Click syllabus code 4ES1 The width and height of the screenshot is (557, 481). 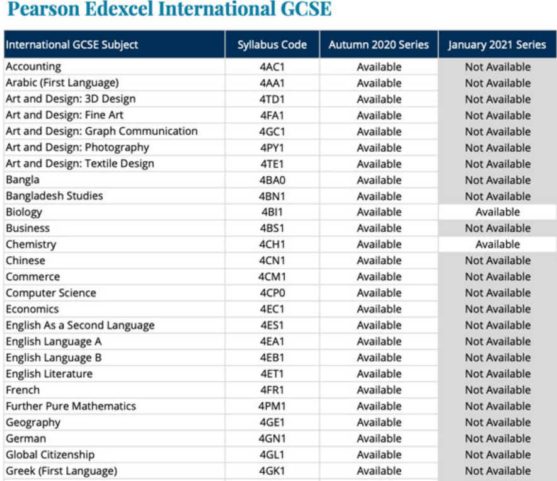(x=272, y=325)
